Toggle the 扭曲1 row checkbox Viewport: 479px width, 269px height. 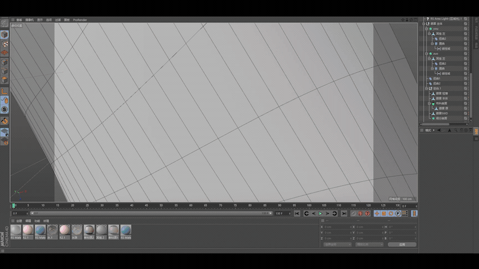466,78
